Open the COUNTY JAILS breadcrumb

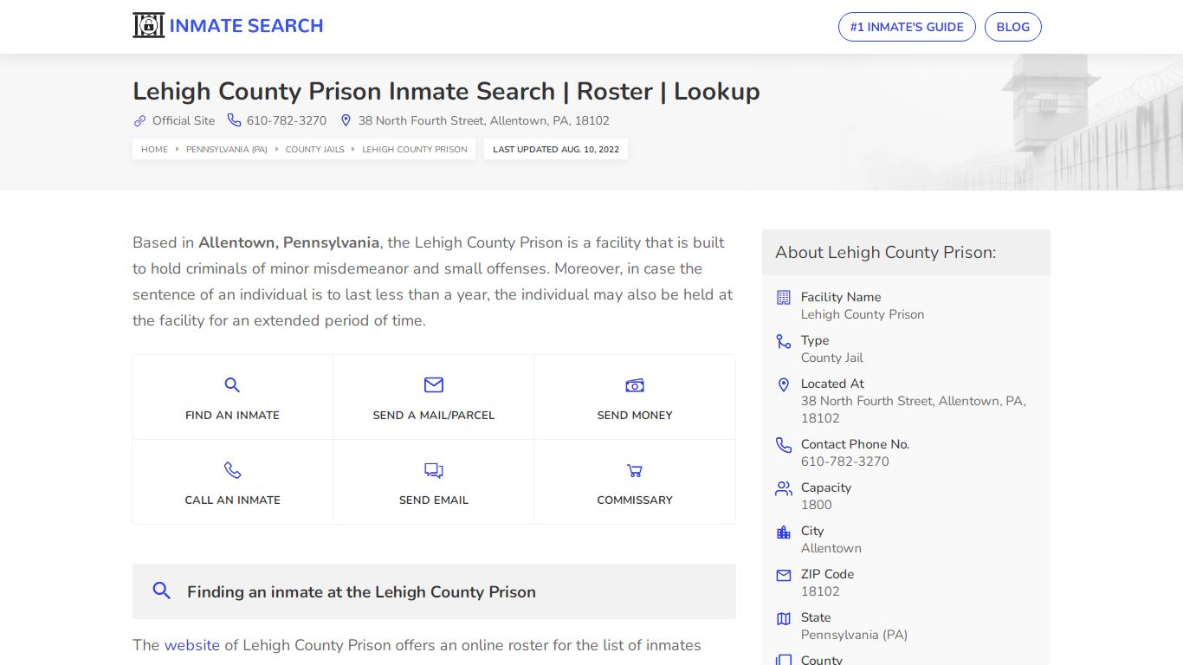pos(315,149)
